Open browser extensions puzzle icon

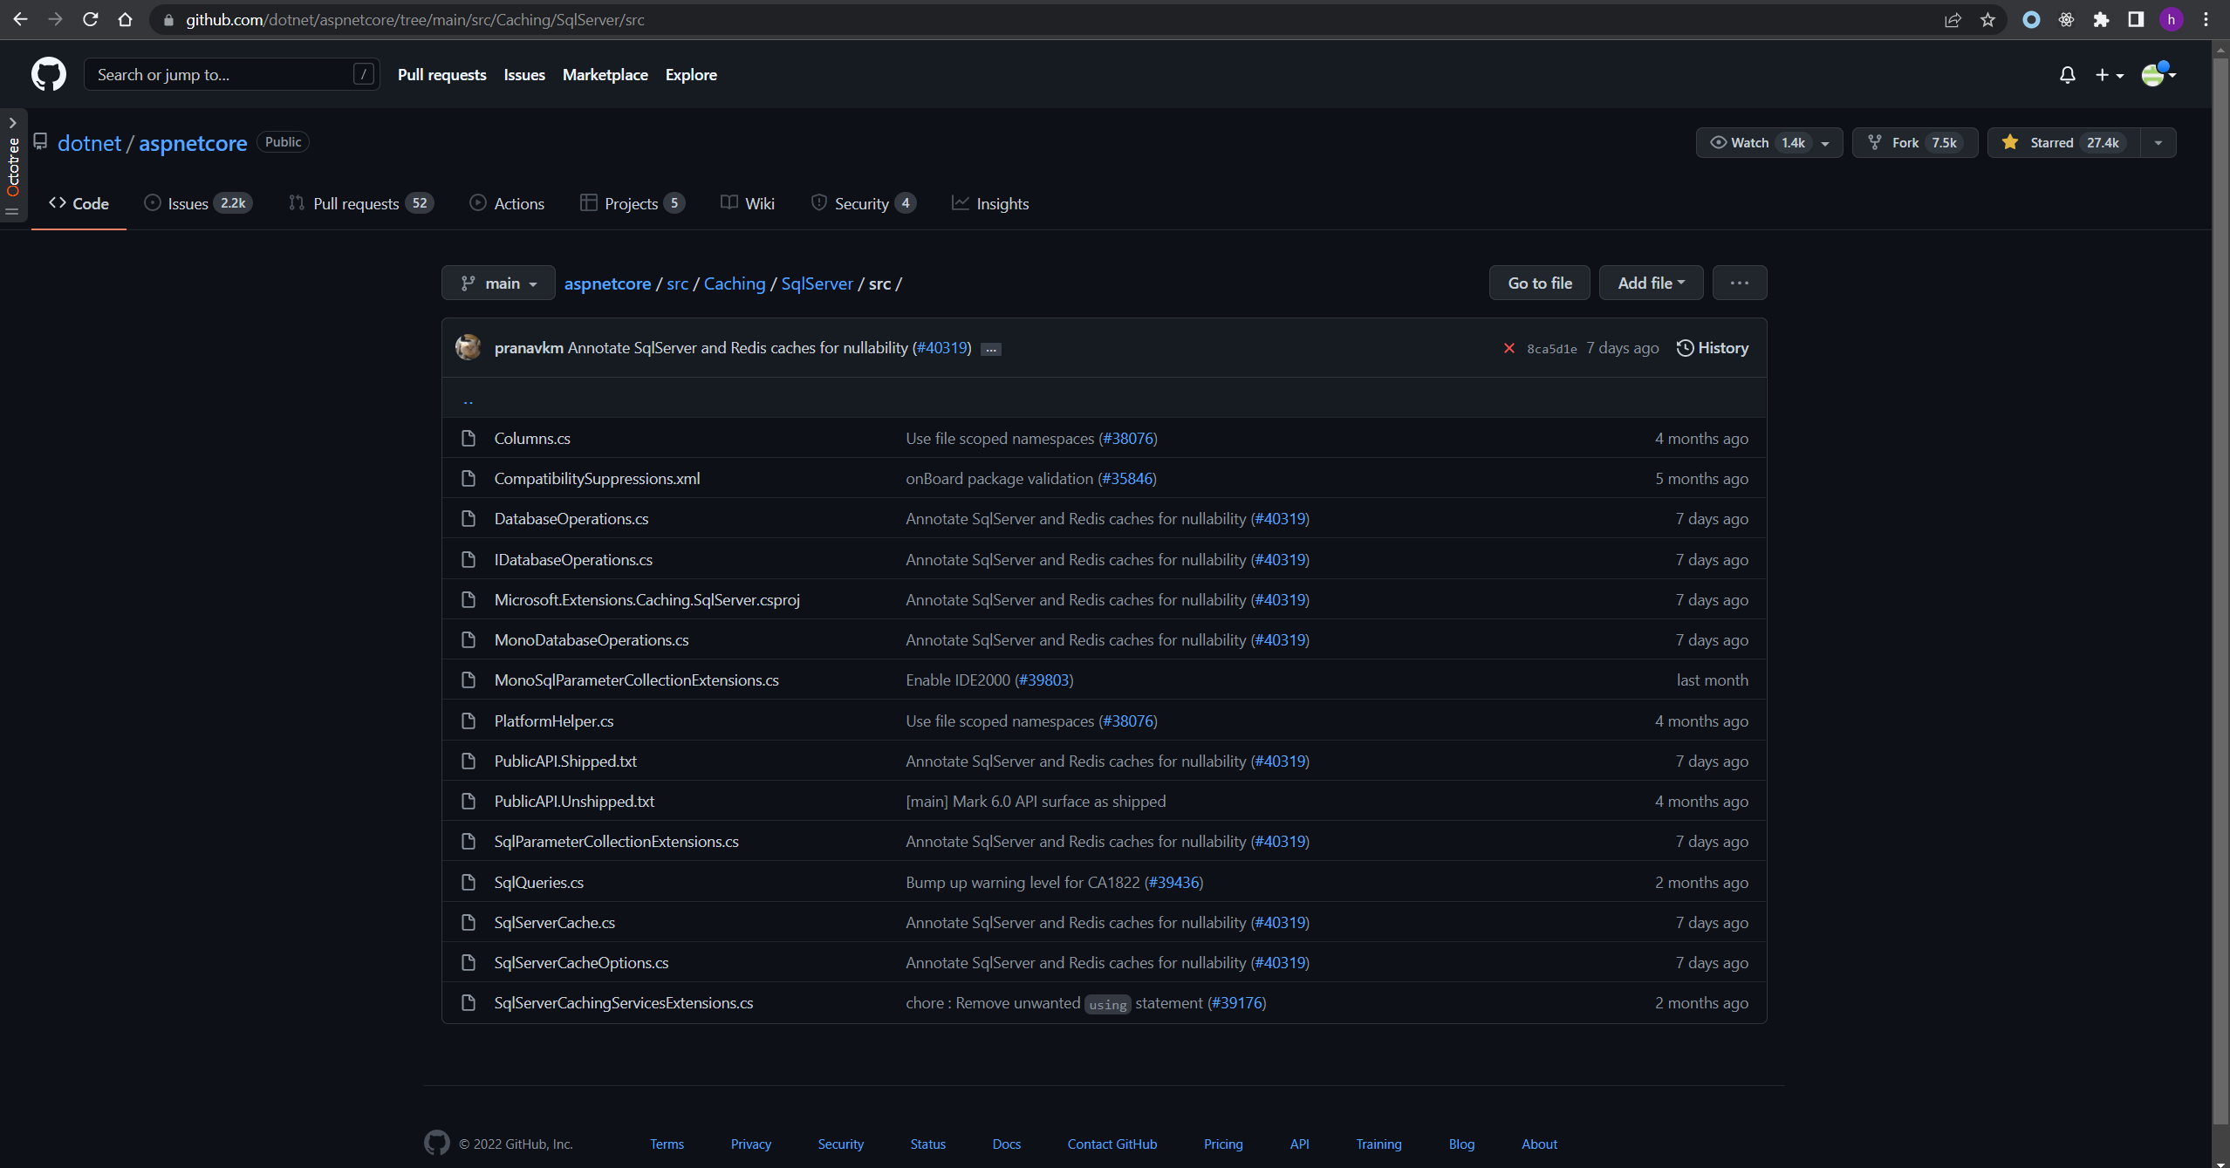tap(2101, 19)
